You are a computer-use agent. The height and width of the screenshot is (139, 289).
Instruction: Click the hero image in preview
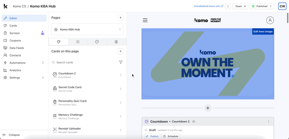pyautogui.click(x=208, y=64)
